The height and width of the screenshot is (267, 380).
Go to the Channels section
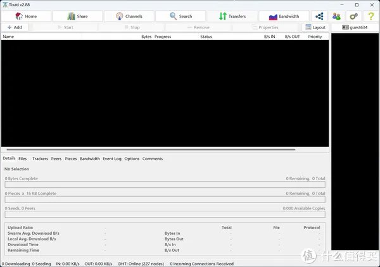129,16
